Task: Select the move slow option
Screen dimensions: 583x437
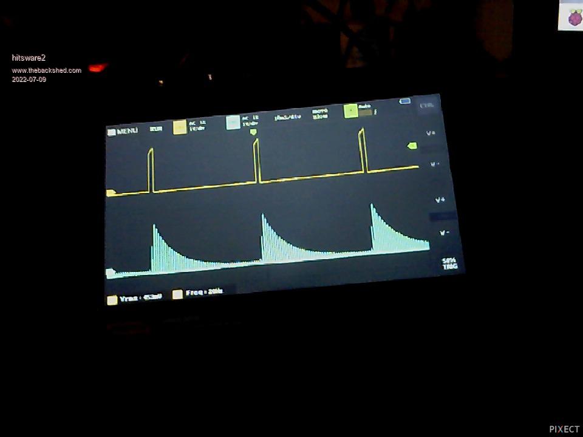Action: click(x=320, y=114)
